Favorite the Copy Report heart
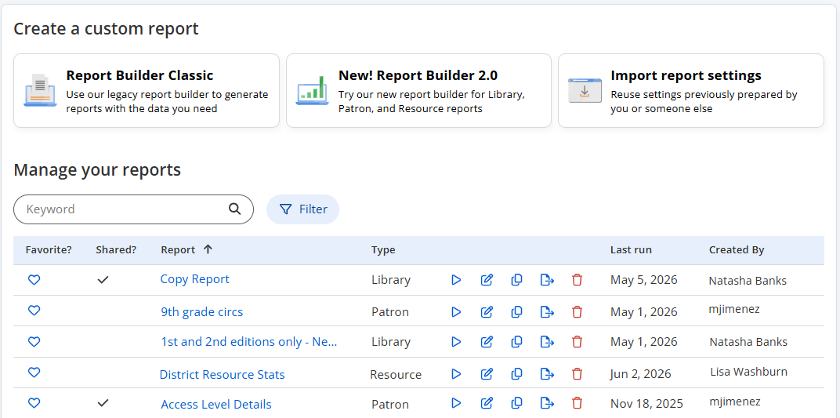This screenshot has height=418, width=840. click(34, 279)
